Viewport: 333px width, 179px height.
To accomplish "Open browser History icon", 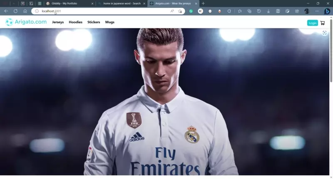I will click(259, 11).
